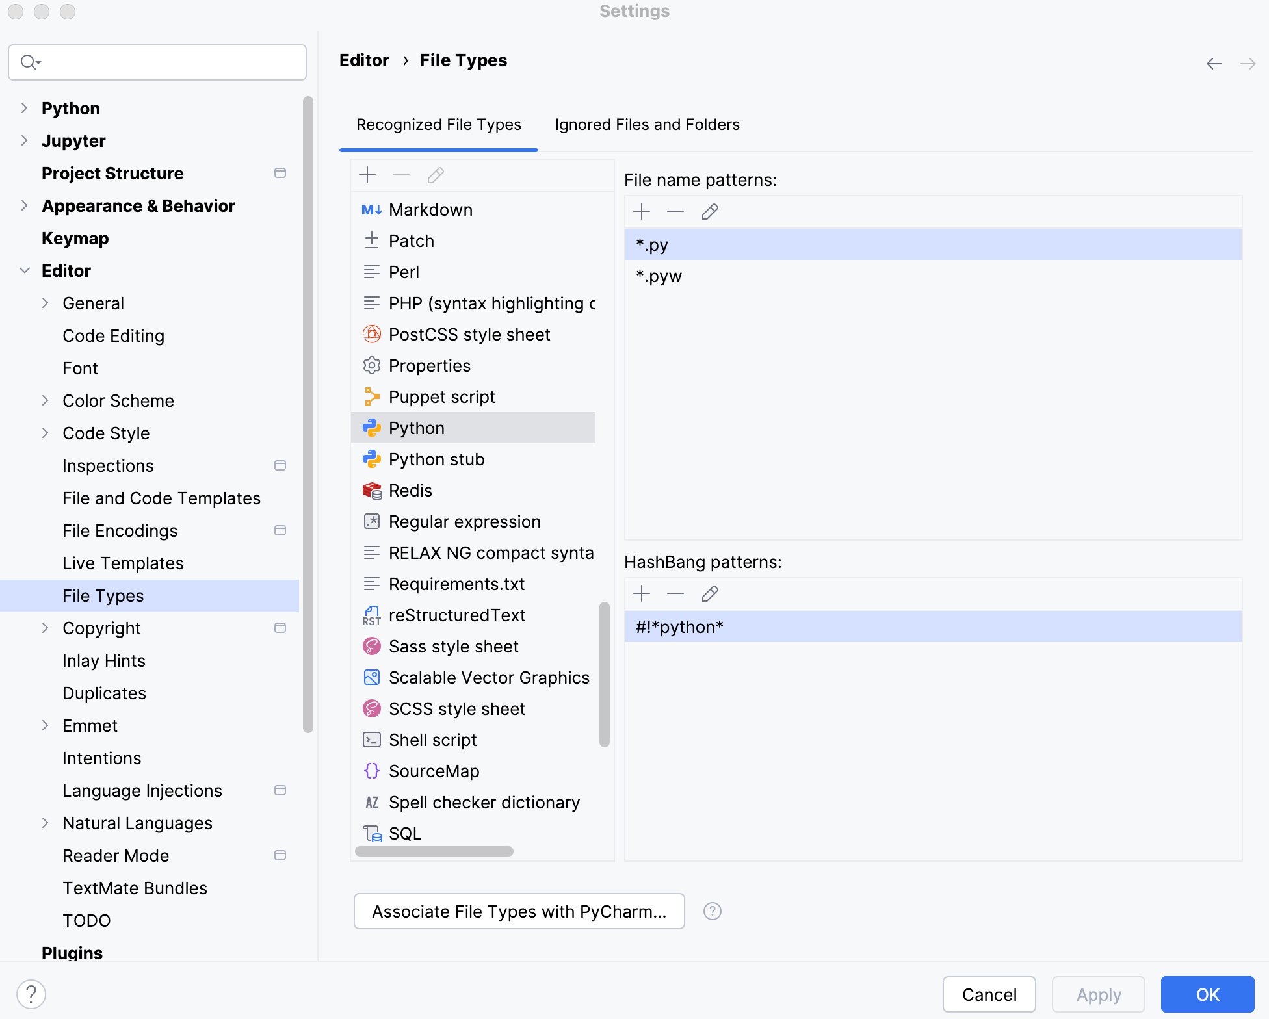The image size is (1269, 1019).
Task: Edit the selected file name pattern
Action: [x=709, y=211]
